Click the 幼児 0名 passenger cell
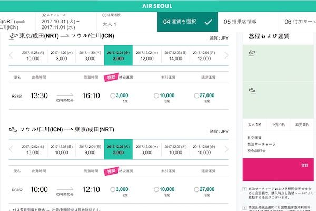Viewport: 316px width, 211px height. (x=302, y=124)
